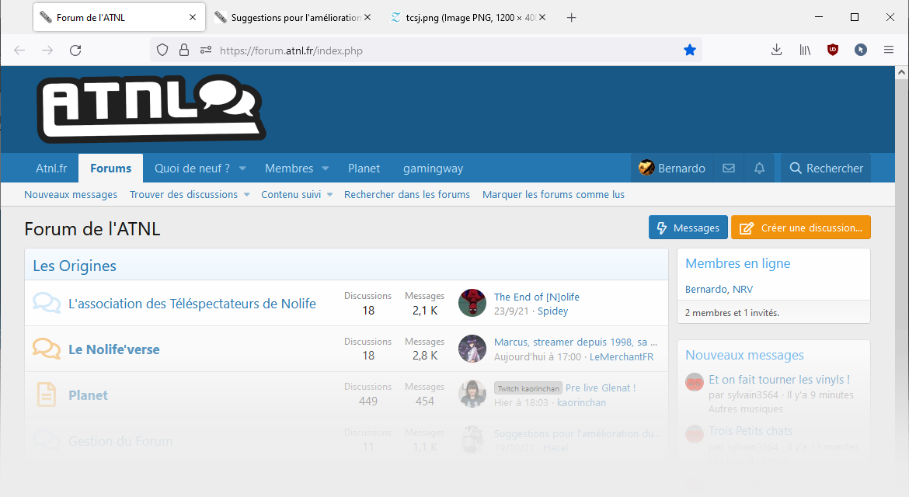Click the page icon beside Planet

point(47,394)
